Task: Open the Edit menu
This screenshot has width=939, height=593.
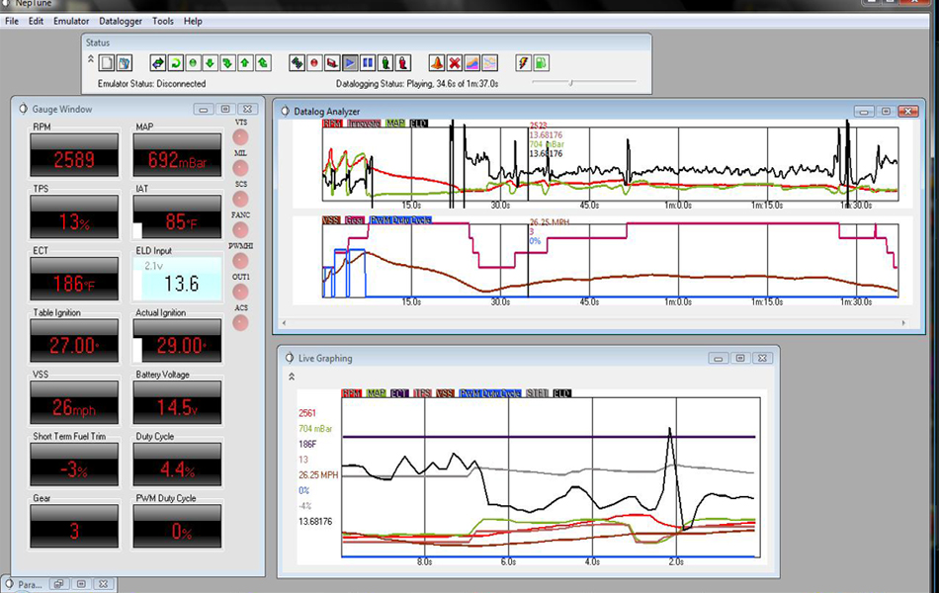Action: (36, 21)
